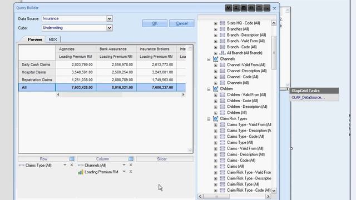Collapse the Children tree node
This screenshot has height=200, width=356.
(209, 89)
